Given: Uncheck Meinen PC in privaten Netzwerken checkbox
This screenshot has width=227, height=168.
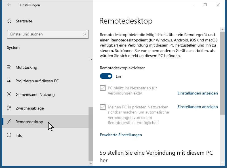Looking at the screenshot, I should (x=103, y=107).
